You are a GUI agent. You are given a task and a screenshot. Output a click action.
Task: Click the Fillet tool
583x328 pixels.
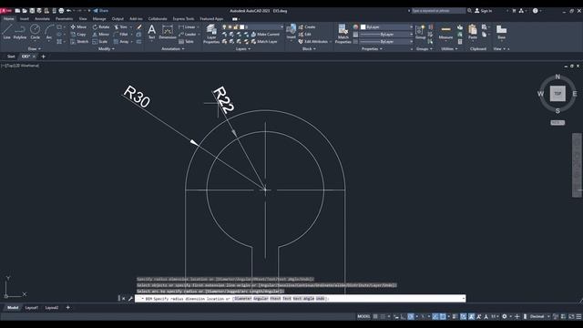121,35
